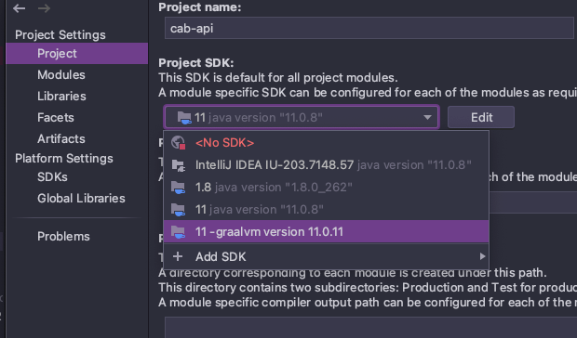Click the back navigation arrow
This screenshot has height=338, width=577.
(20, 8)
